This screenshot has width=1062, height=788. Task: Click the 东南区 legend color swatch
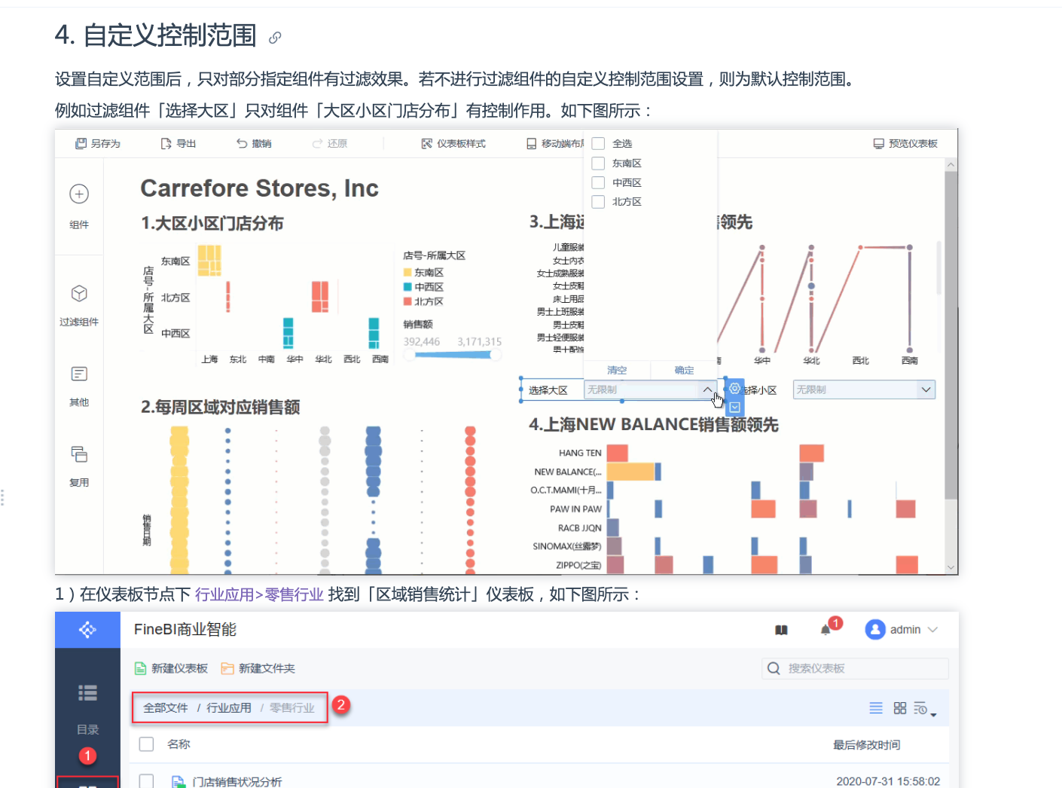coord(407,273)
